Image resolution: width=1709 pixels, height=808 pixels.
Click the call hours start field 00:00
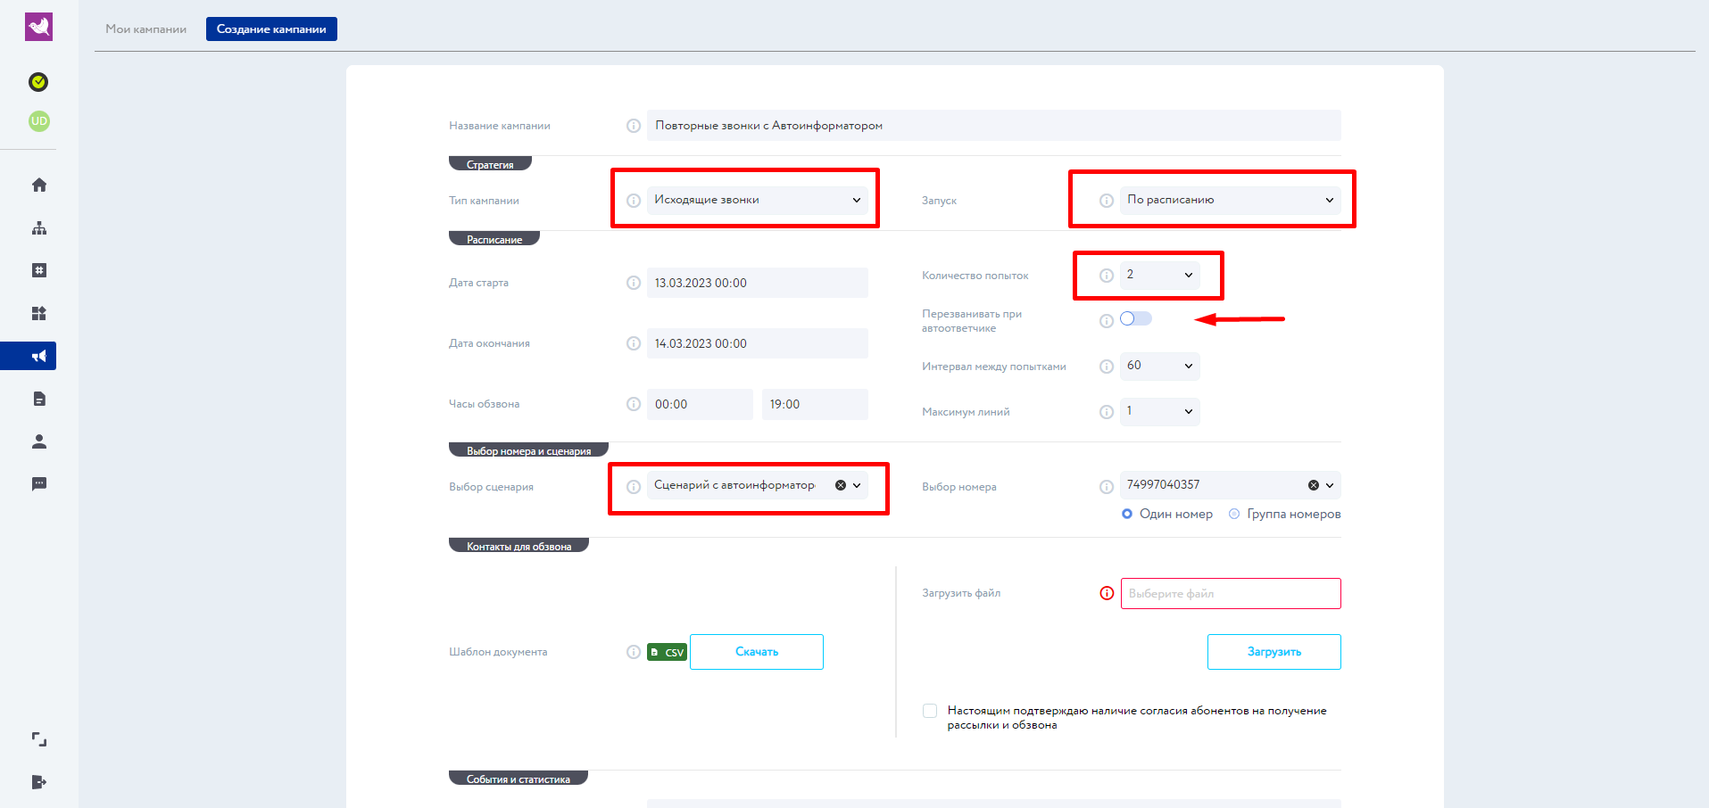[x=700, y=404]
